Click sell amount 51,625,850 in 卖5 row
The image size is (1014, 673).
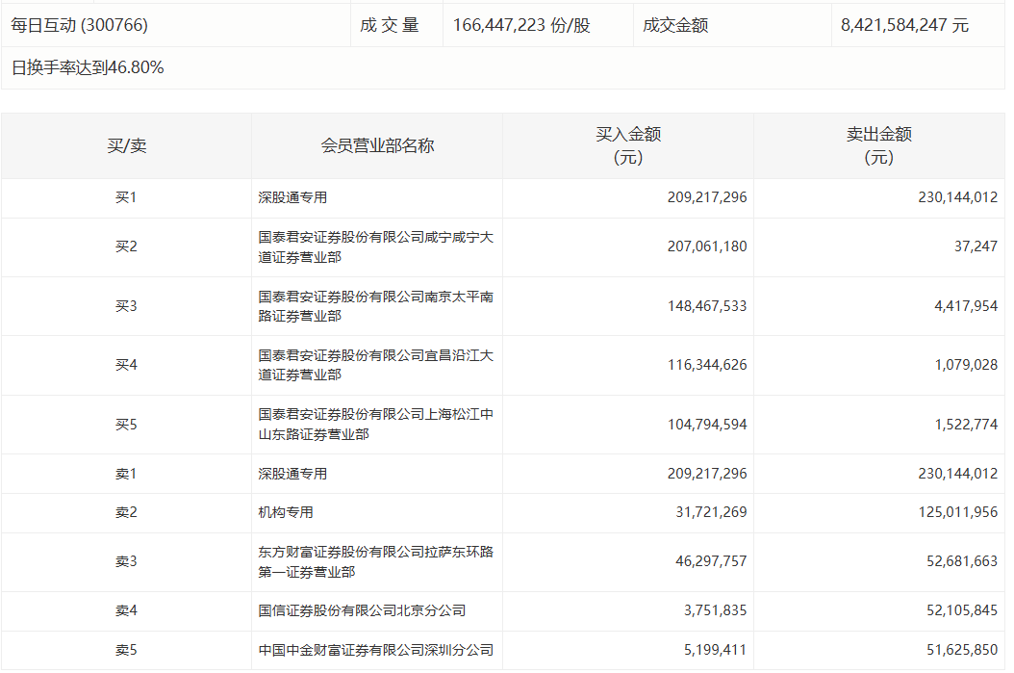tap(957, 650)
